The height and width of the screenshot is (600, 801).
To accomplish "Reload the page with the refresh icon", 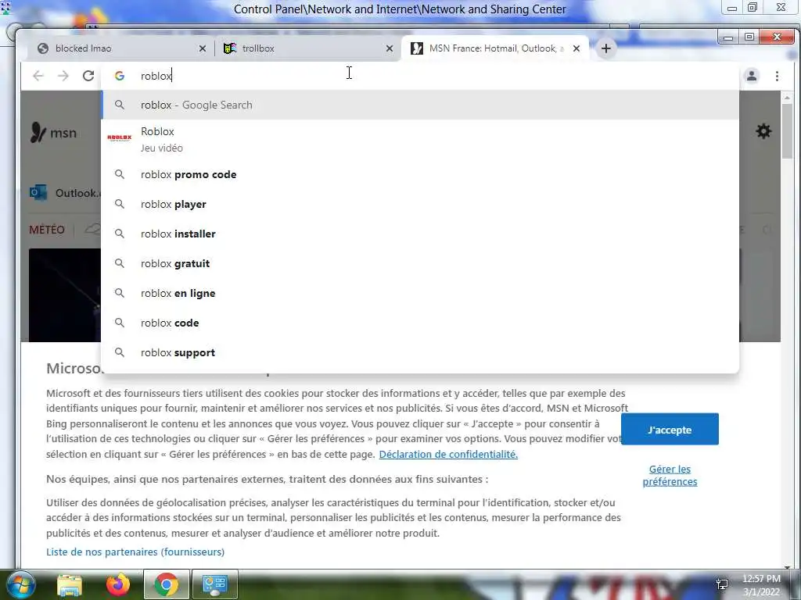I will pos(88,76).
